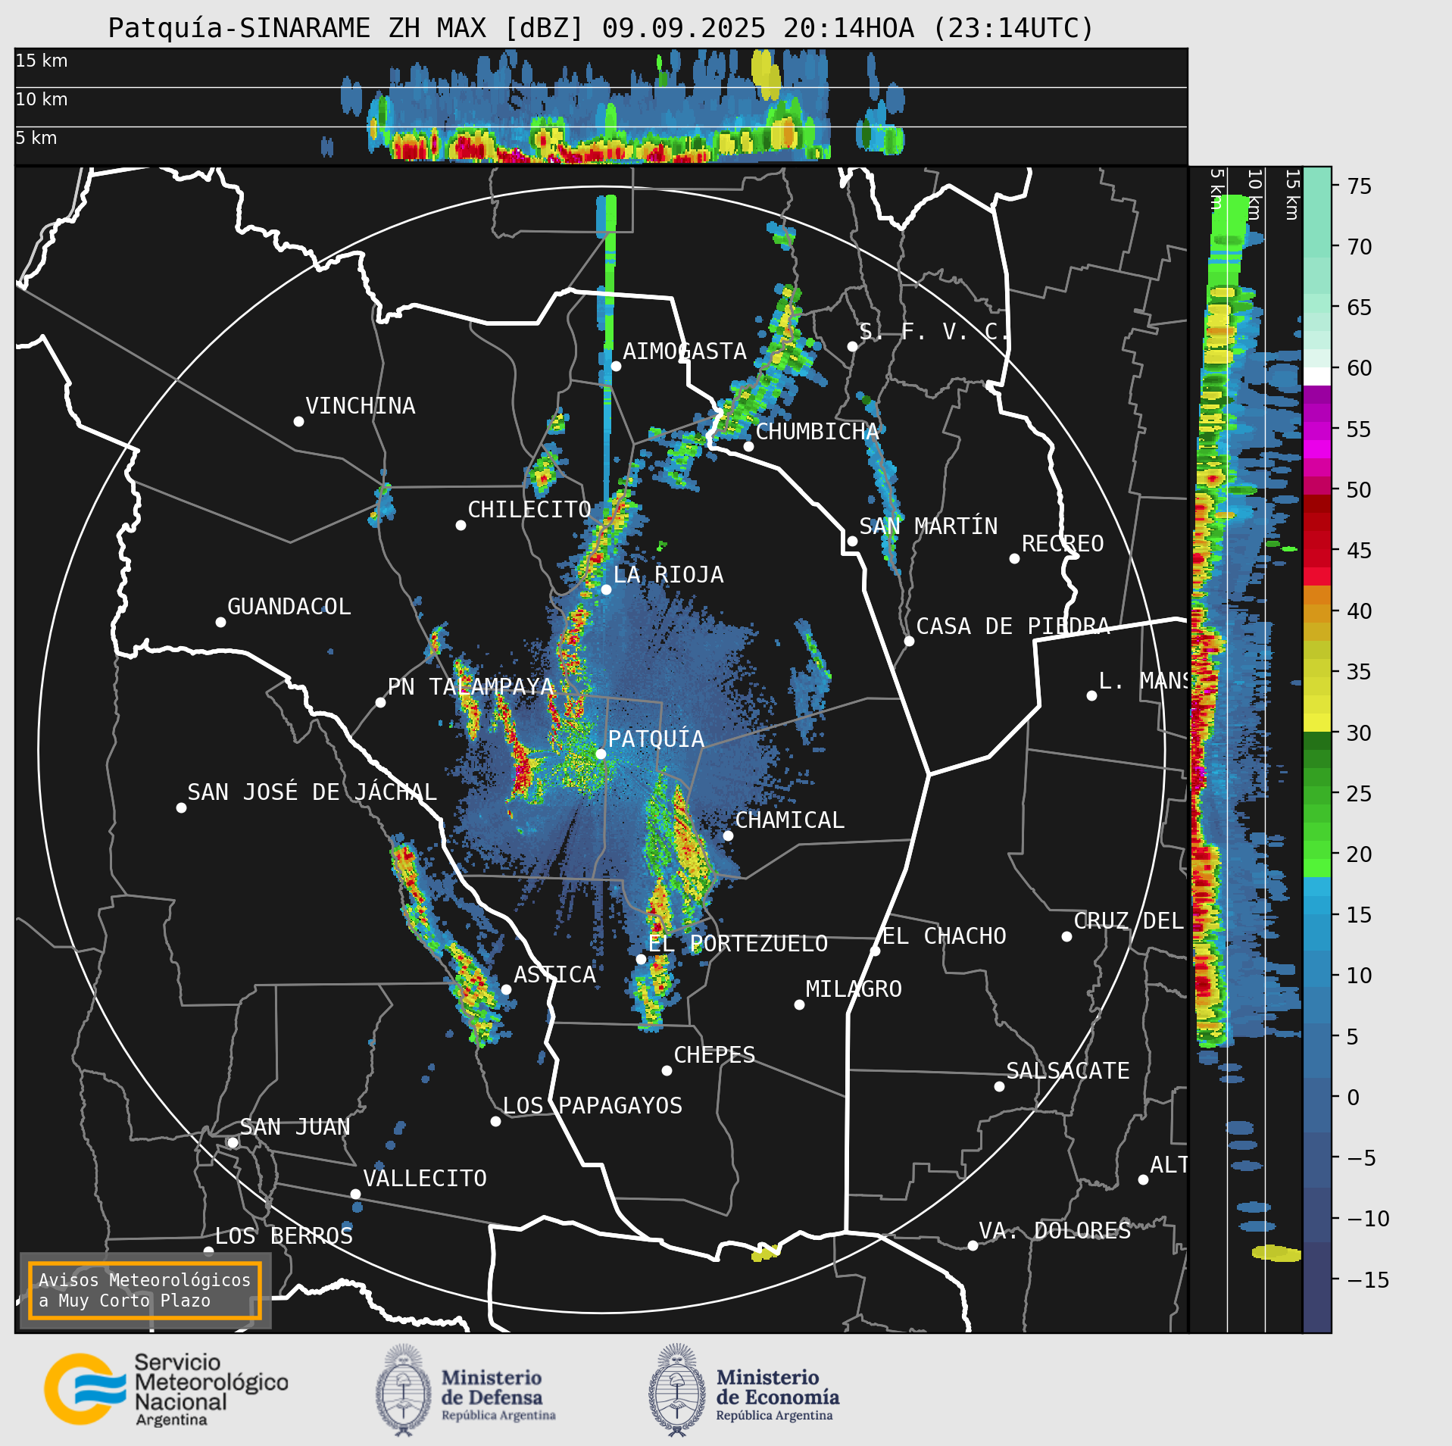Click the GUANDACOL label

289,606
